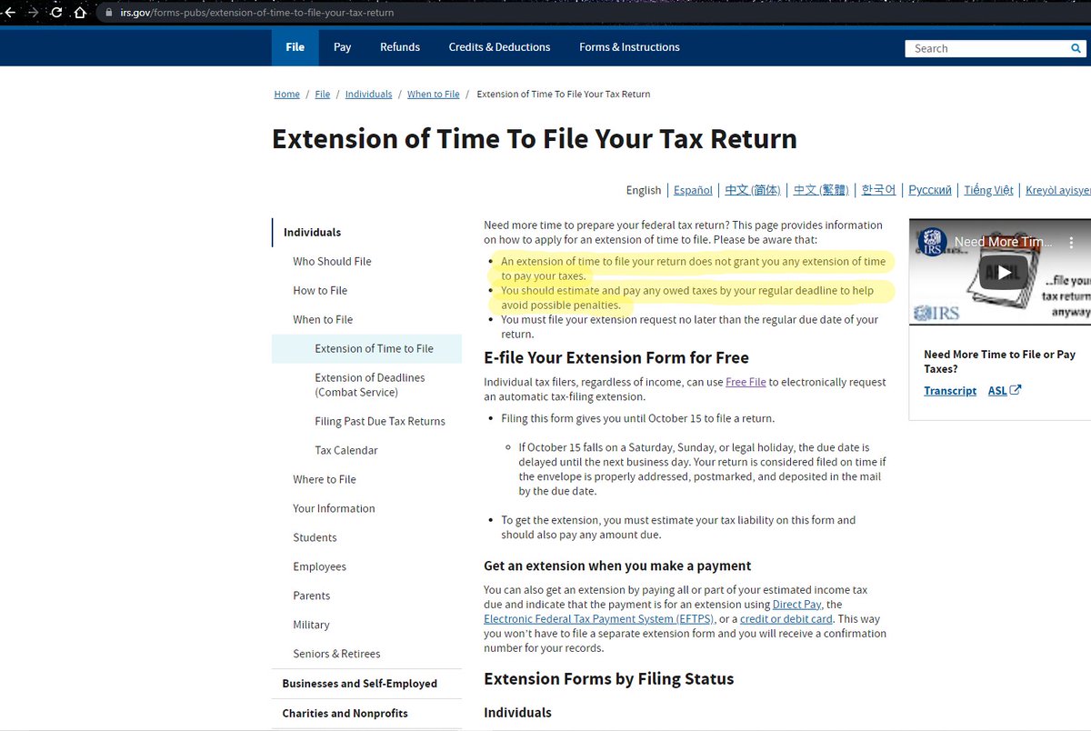1091x731 pixels.
Task: Open Your Information sidebar item
Action: (334, 508)
